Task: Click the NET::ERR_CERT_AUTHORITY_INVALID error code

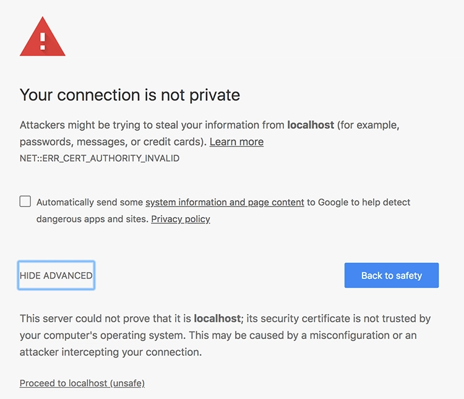Action: (x=100, y=158)
